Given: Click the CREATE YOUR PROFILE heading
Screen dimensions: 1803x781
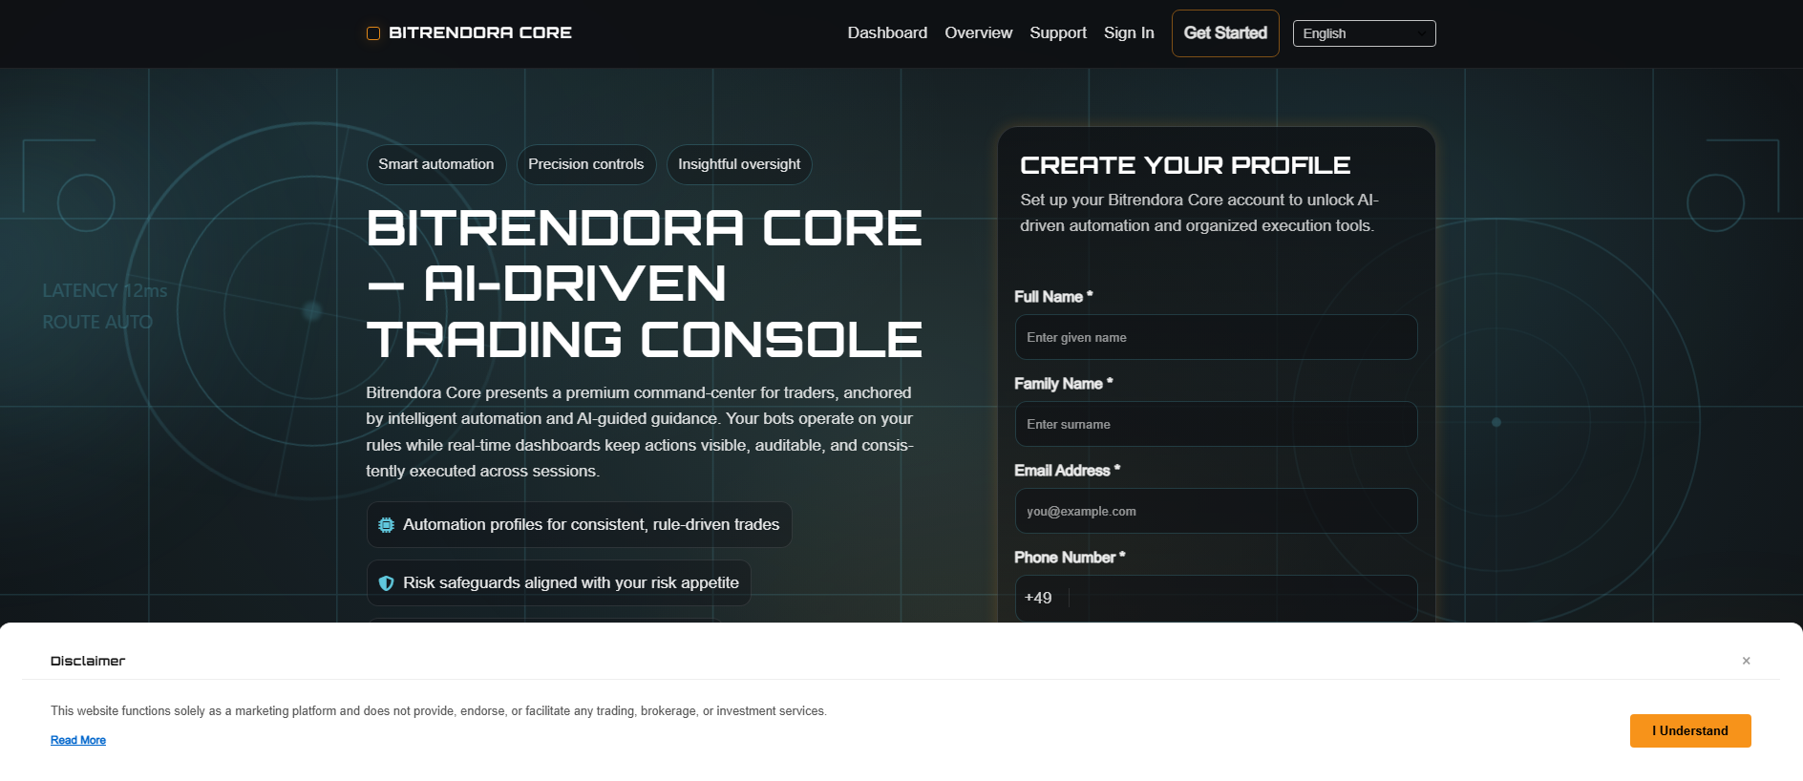Looking at the screenshot, I should (x=1185, y=165).
